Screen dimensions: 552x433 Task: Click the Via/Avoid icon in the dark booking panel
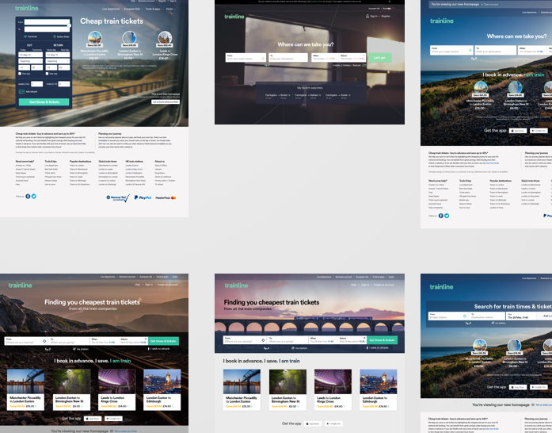click(x=25, y=36)
